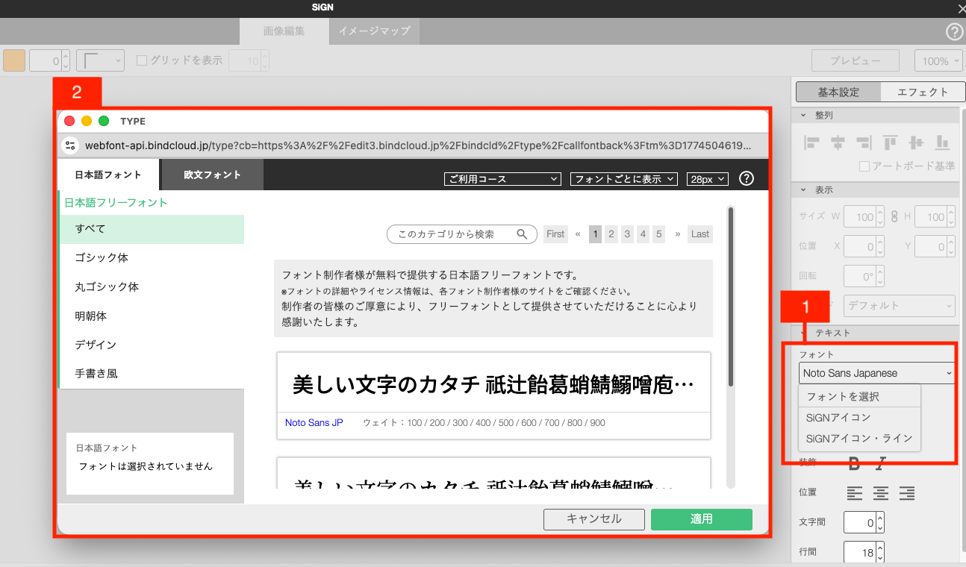Select the left text alignment icon
Screen dimensions: 966x567
[x=855, y=492]
